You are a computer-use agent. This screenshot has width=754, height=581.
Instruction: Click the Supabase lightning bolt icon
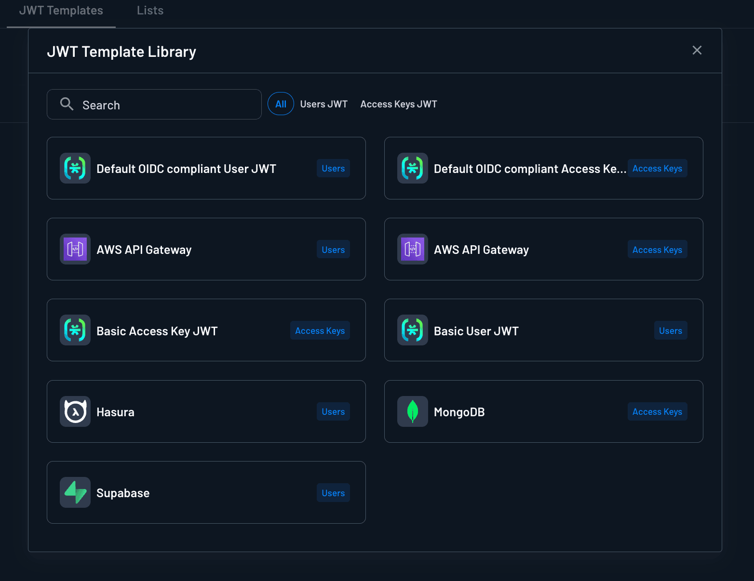[75, 492]
